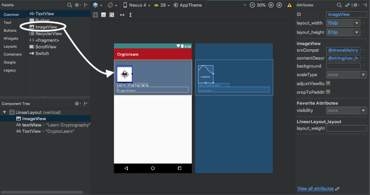This screenshot has width=370, height=195.
Task: Select Widgets palette category
Action: point(11,38)
